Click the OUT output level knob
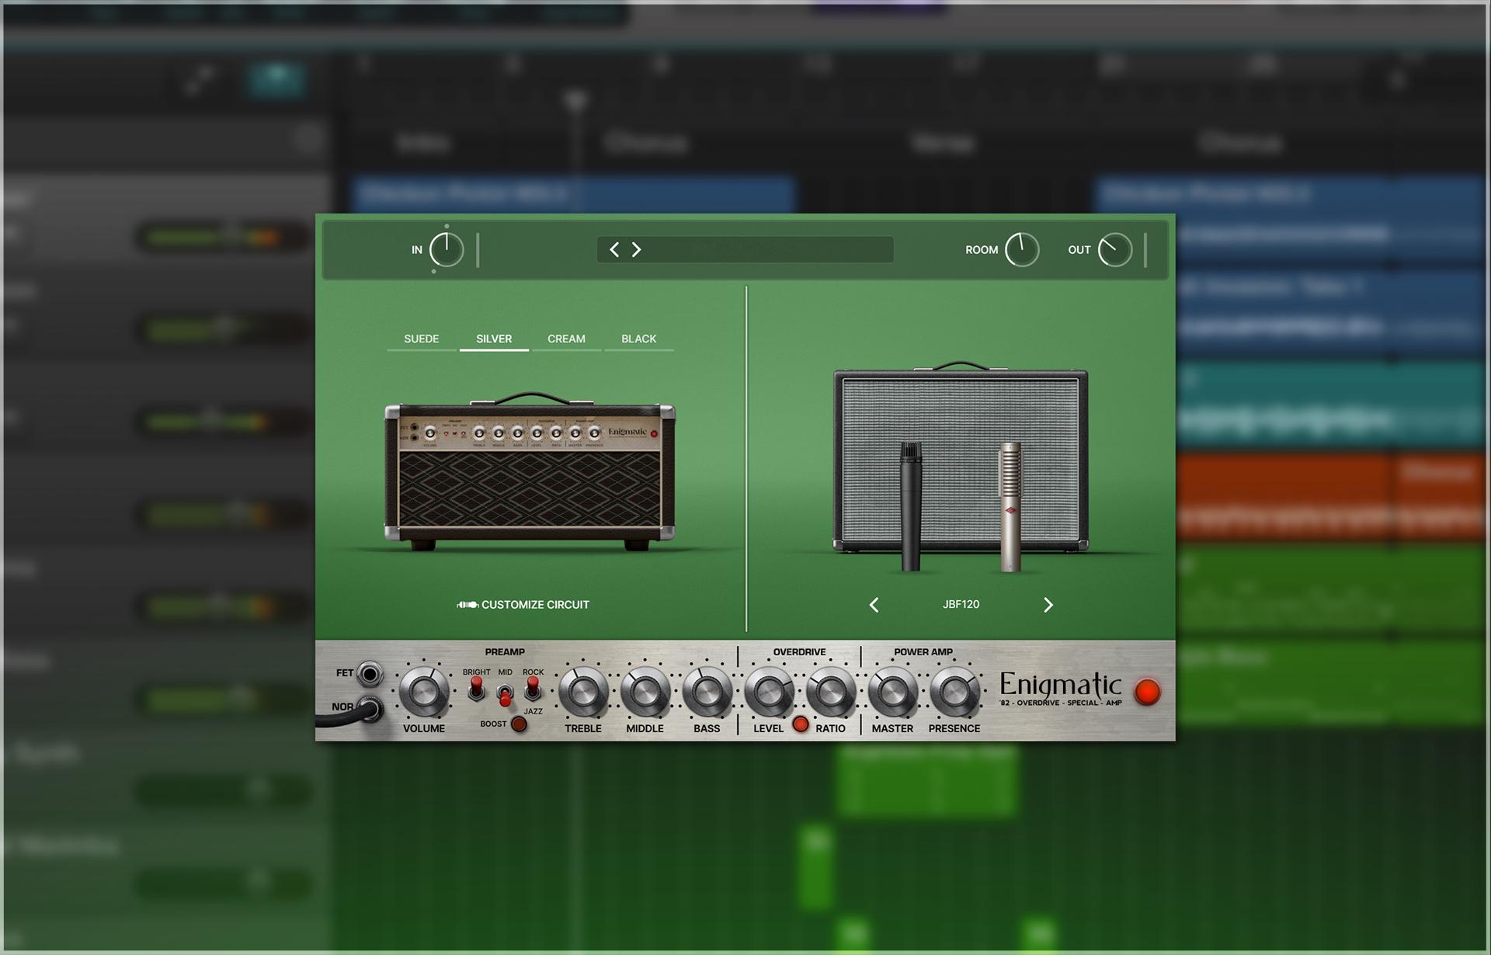The image size is (1491, 955). point(1115,250)
